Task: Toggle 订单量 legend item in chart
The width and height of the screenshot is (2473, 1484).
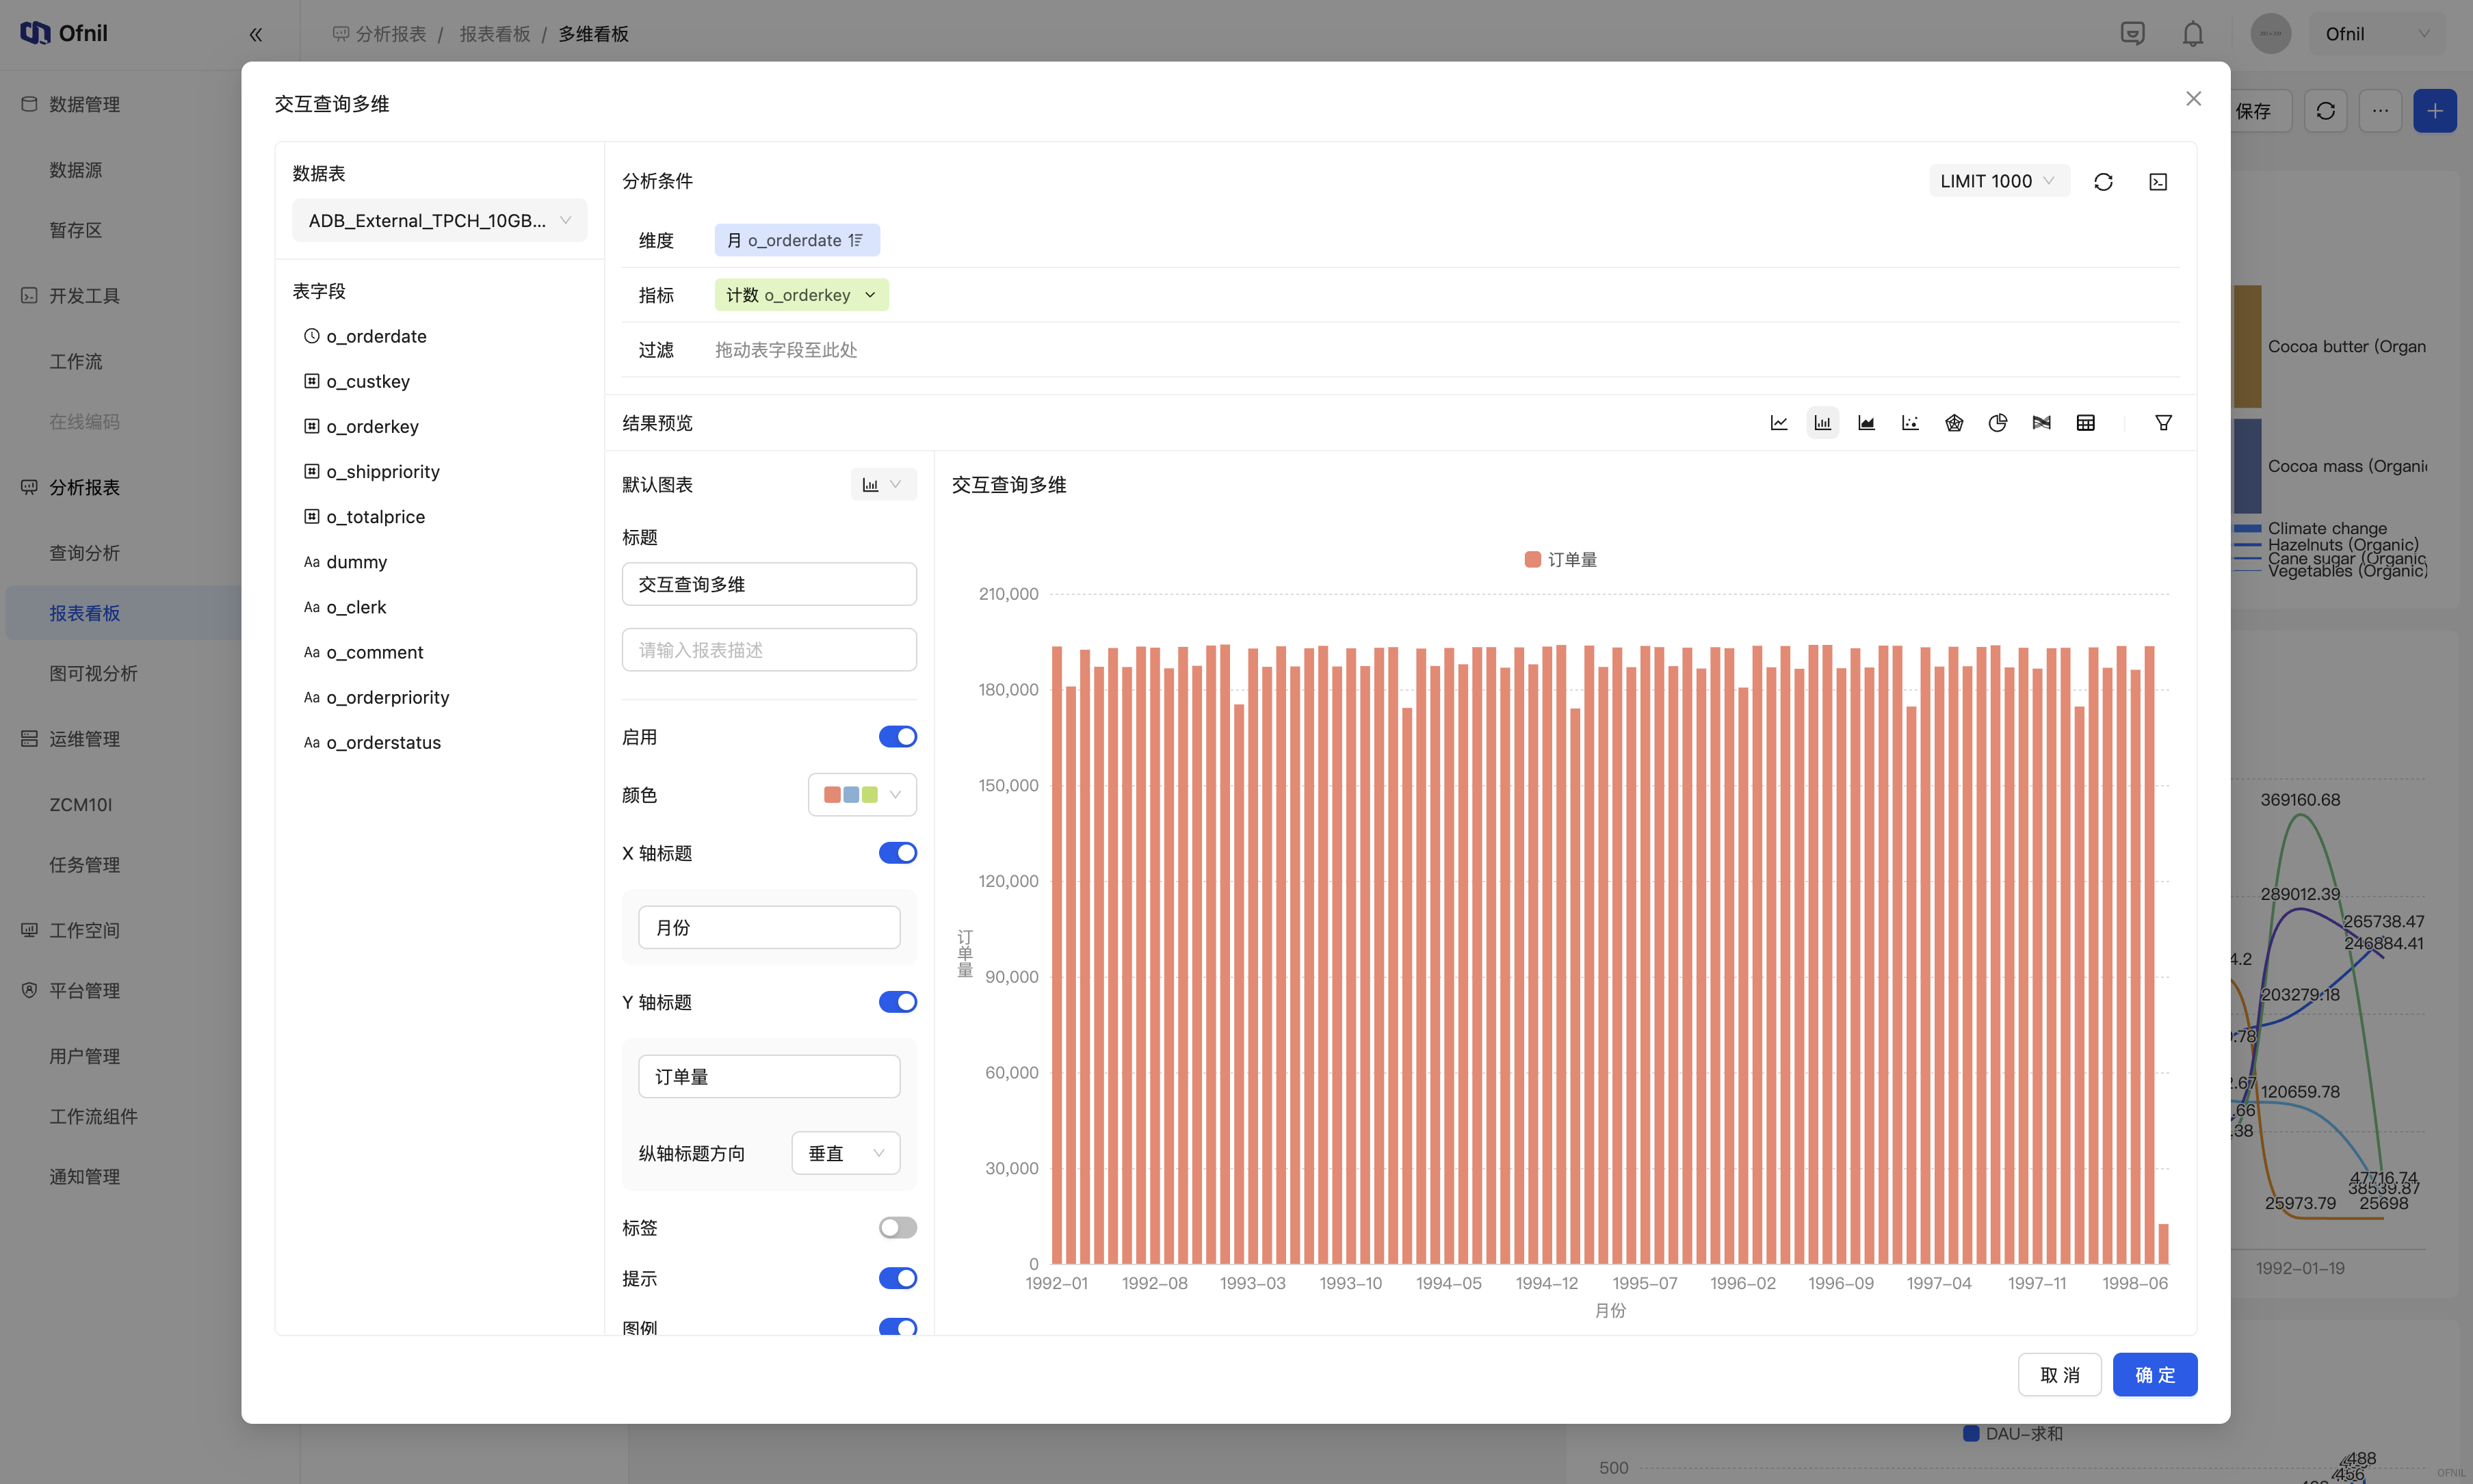Action: click(1561, 560)
